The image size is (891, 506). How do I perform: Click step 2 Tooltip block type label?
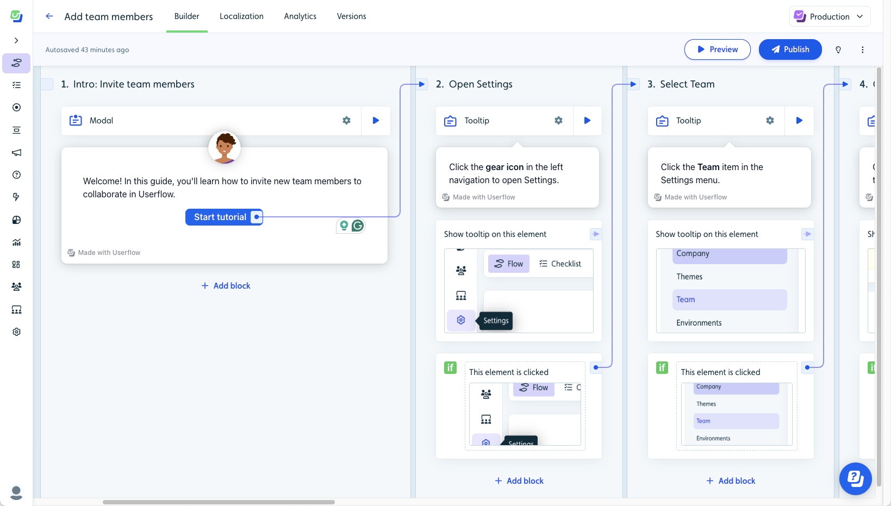tap(477, 121)
